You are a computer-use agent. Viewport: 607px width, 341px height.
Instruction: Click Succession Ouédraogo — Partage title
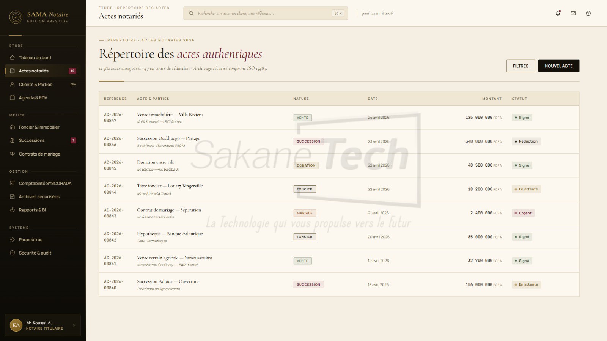[x=168, y=138]
